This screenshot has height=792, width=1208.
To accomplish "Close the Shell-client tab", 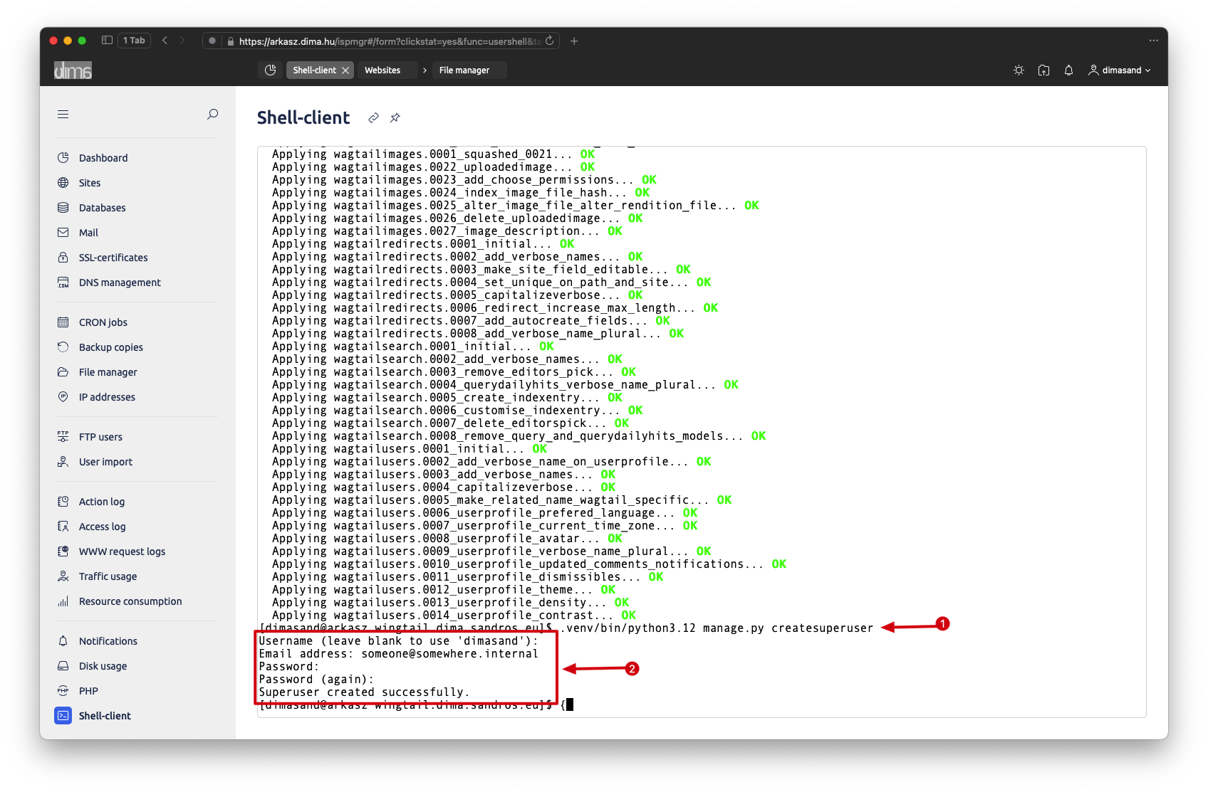I will (x=345, y=70).
